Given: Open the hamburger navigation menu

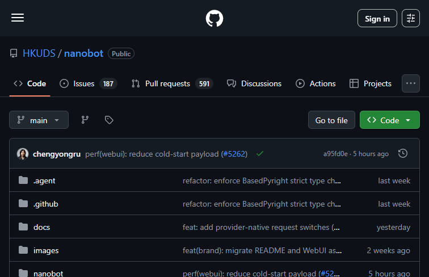Looking at the screenshot, I should pos(18,18).
